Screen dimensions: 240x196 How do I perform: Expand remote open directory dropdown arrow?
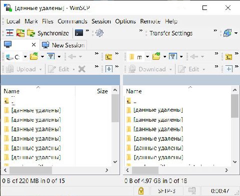(x=165, y=57)
